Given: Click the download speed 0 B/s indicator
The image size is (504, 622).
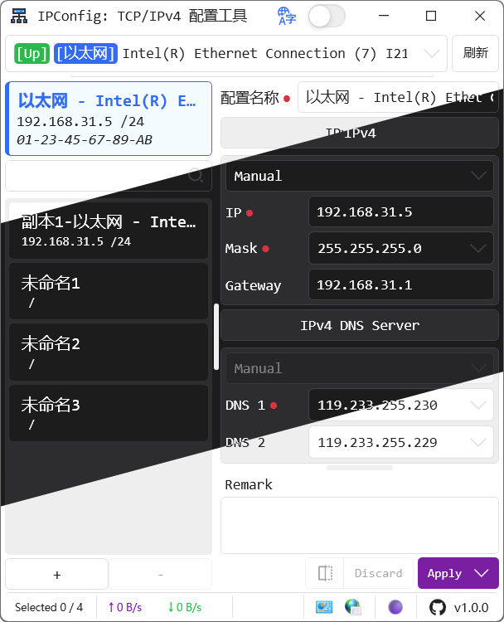Looking at the screenshot, I should pos(184,607).
